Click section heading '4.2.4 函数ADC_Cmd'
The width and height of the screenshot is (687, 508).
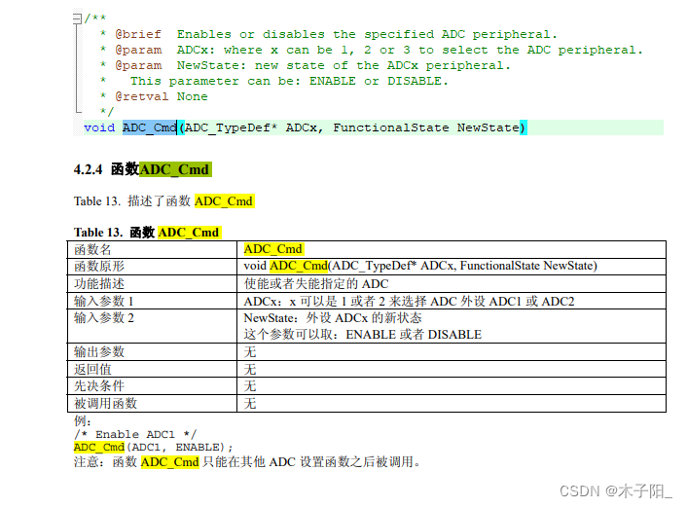(143, 169)
